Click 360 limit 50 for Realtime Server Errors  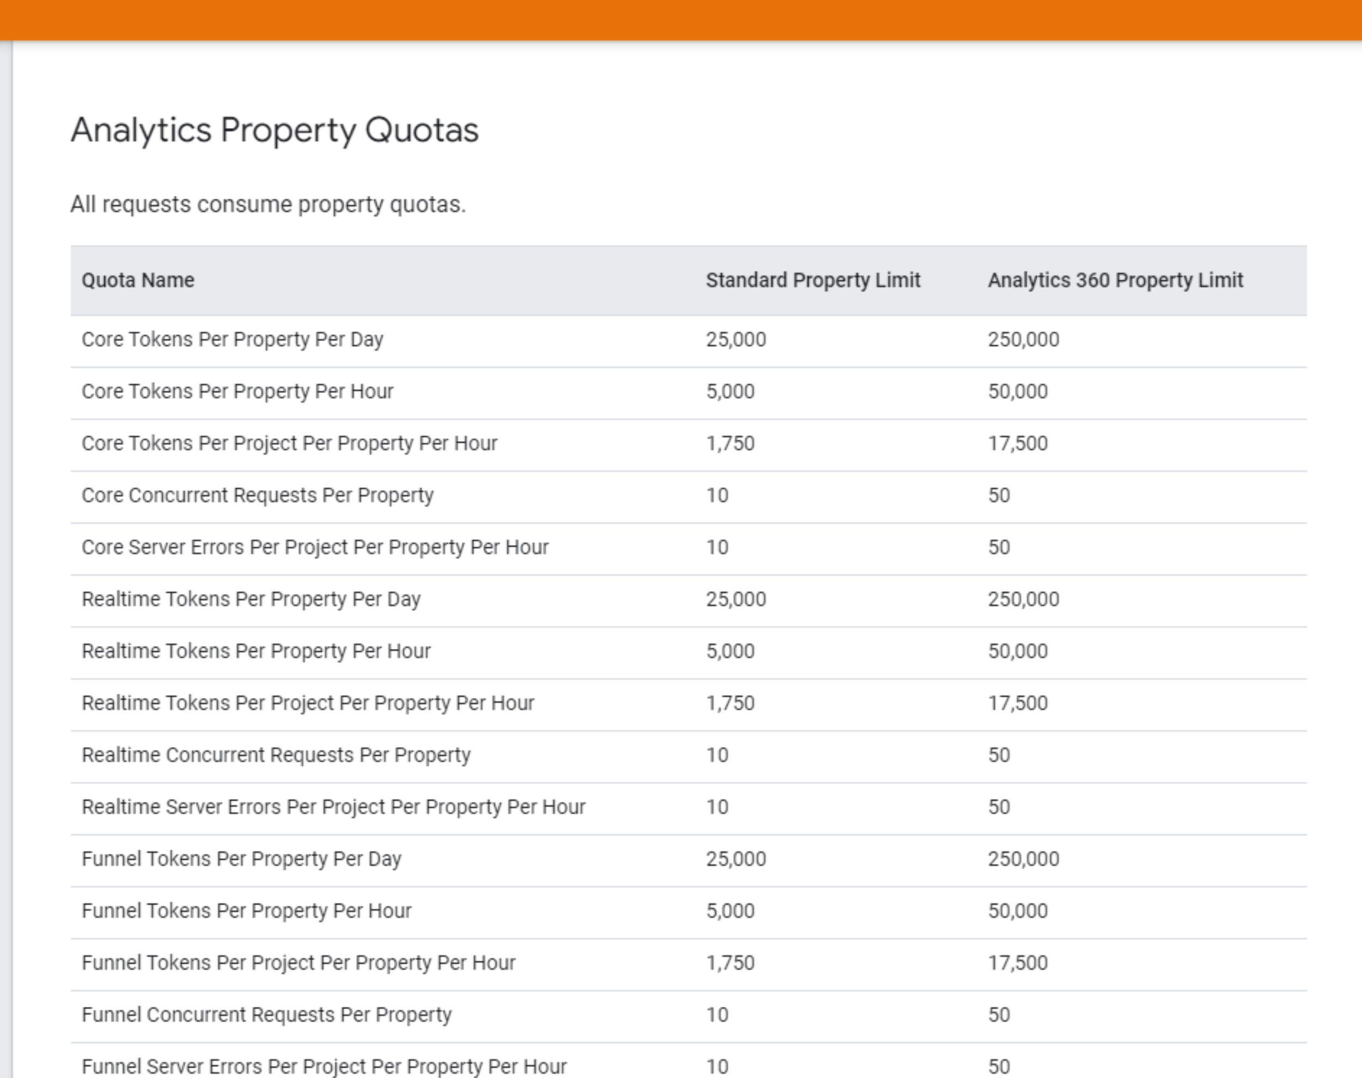click(1000, 807)
